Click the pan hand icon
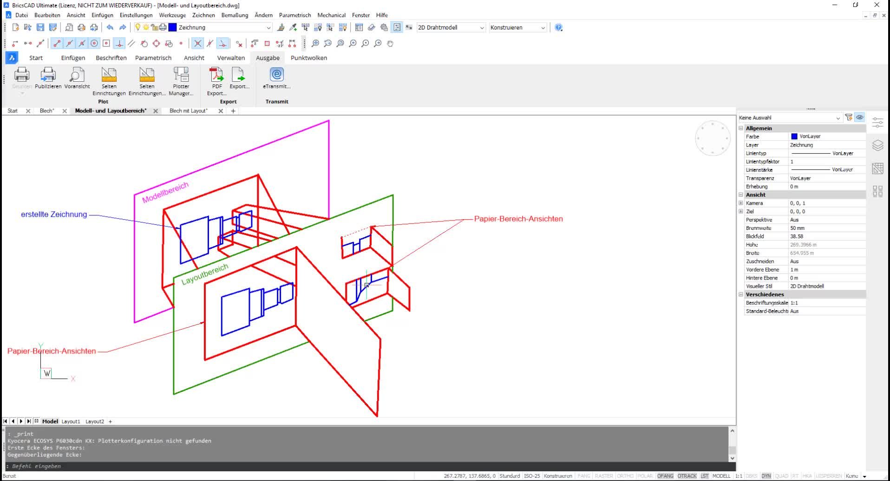This screenshot has height=481, width=890. [390, 43]
